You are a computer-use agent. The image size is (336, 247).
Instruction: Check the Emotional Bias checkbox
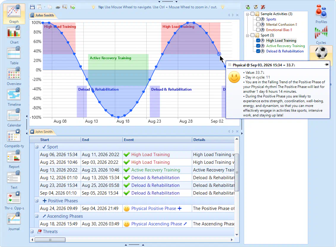(258, 30)
